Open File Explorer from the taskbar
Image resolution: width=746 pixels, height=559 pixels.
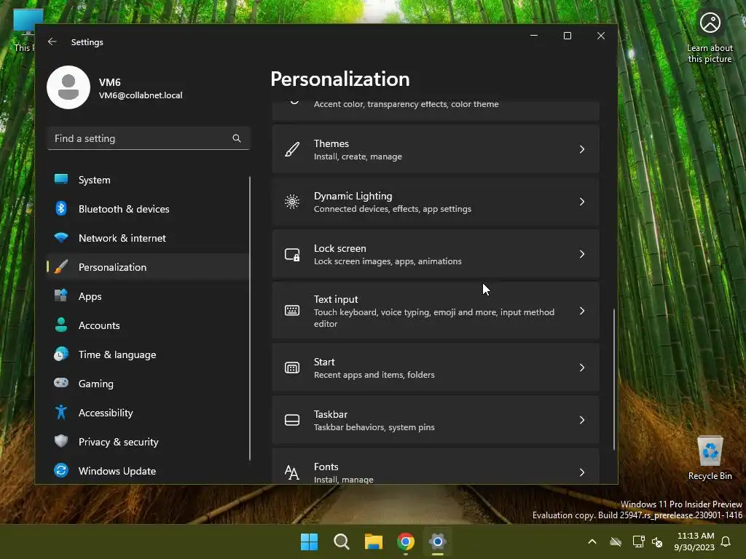click(374, 542)
